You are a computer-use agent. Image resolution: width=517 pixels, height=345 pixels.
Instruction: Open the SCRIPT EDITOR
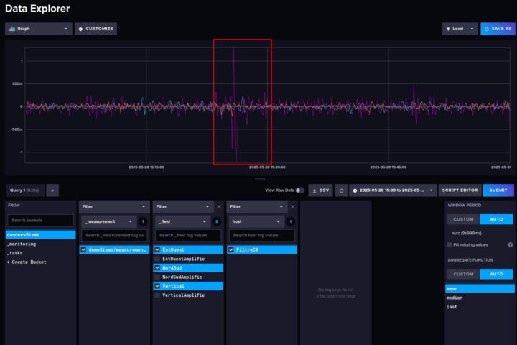point(460,190)
